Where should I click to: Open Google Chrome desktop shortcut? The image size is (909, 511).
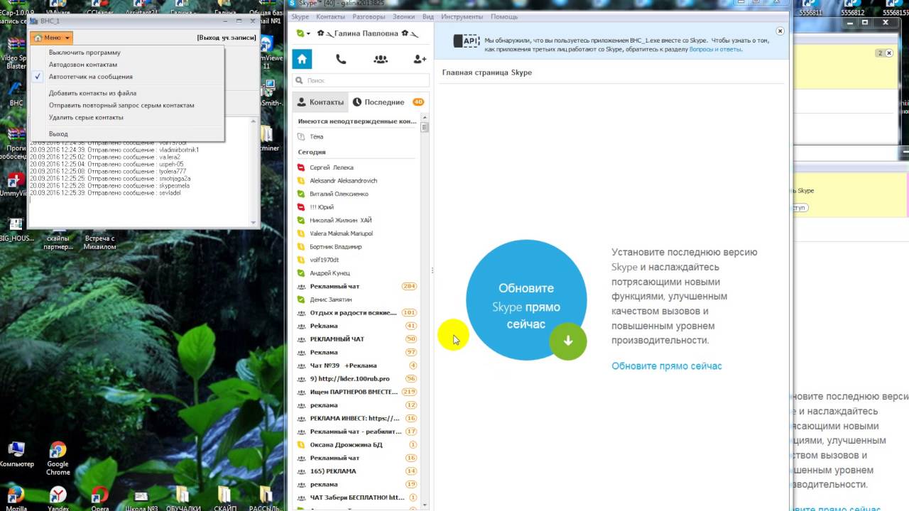[58, 459]
